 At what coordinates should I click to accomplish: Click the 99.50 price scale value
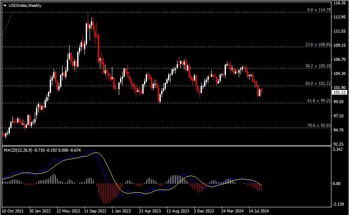click(x=339, y=102)
